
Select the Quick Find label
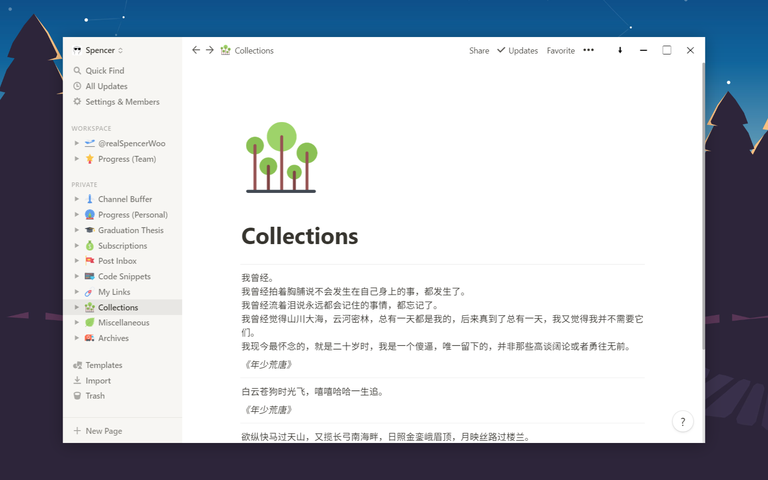pyautogui.click(x=105, y=70)
